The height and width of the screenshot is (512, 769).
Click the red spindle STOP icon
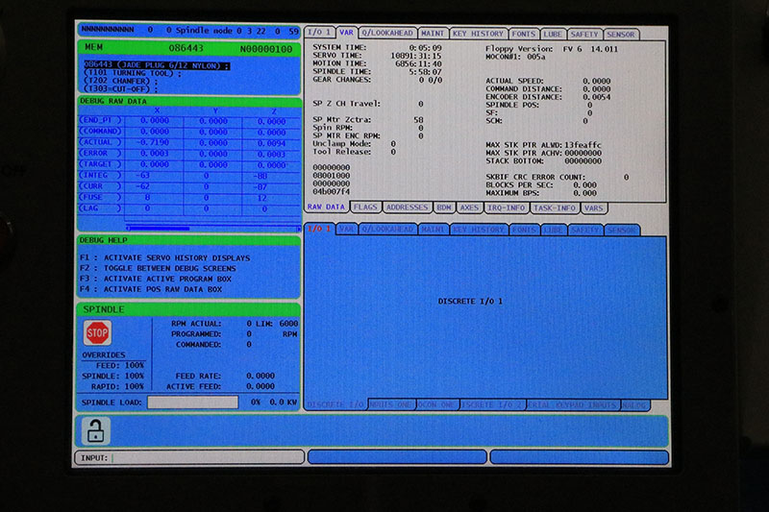click(x=97, y=332)
